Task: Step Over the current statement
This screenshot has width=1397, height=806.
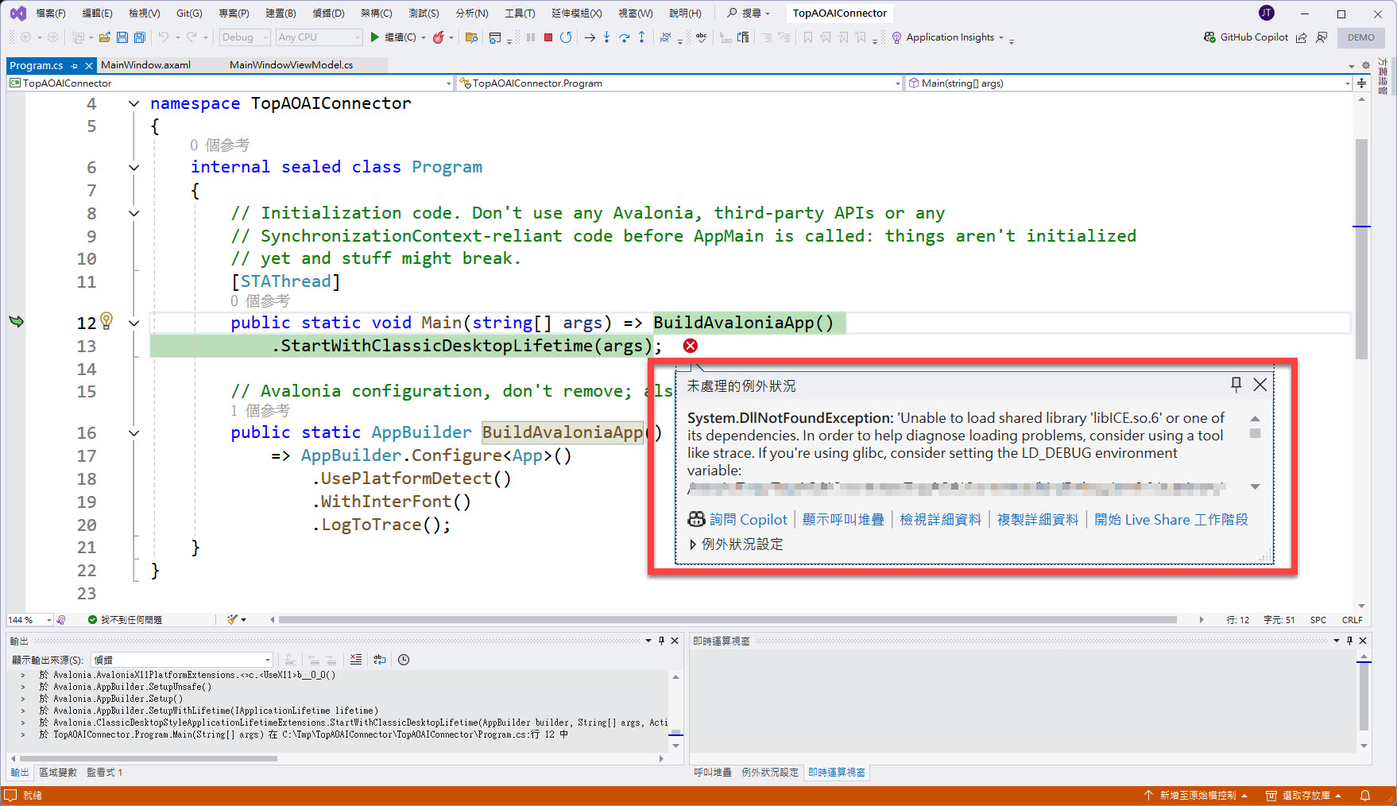Action: point(624,37)
